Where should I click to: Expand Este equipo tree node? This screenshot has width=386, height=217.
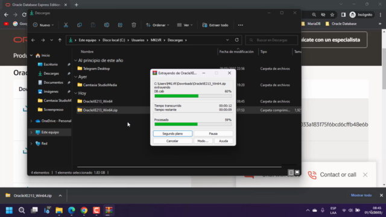(31, 133)
